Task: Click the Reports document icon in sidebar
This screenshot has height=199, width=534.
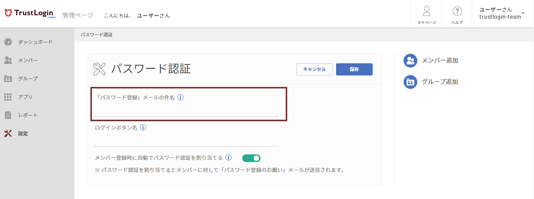Action: click(x=8, y=115)
